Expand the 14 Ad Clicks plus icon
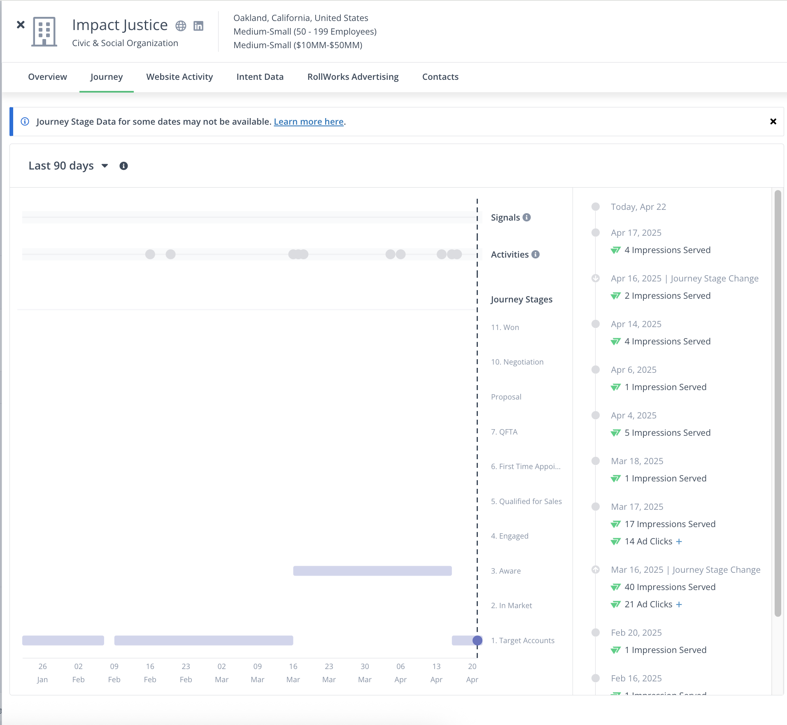787x725 pixels. click(x=679, y=541)
